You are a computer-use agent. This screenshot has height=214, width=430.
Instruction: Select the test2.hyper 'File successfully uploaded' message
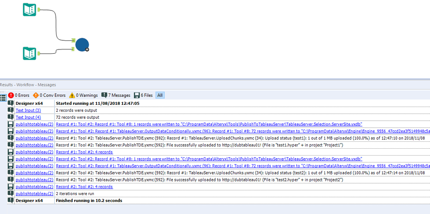click(199, 180)
